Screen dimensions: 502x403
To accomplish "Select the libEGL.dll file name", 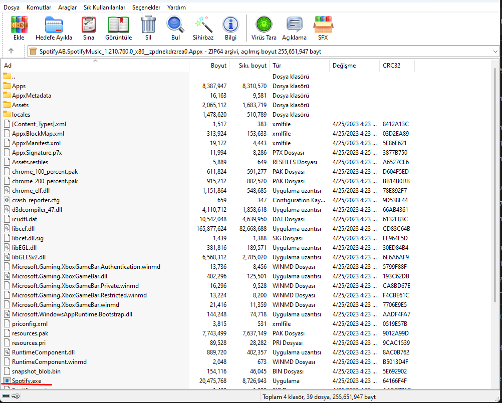I will [25, 247].
